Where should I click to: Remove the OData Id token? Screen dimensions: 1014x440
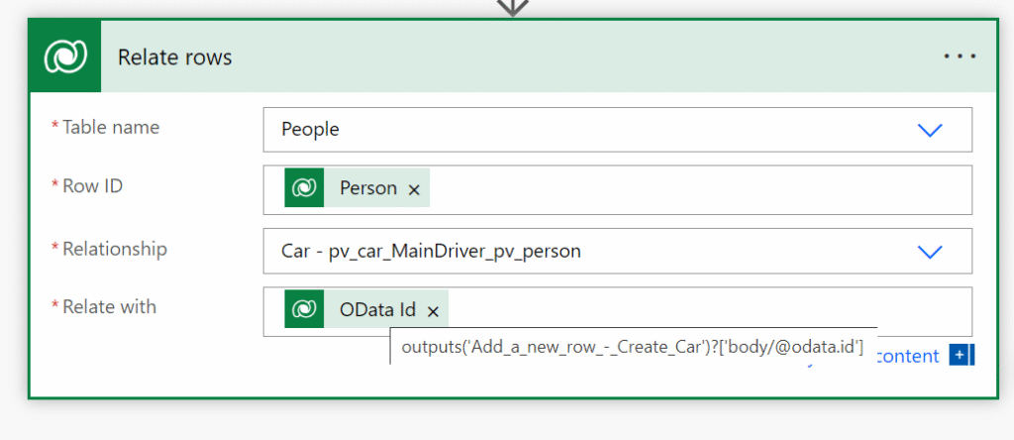pos(434,312)
